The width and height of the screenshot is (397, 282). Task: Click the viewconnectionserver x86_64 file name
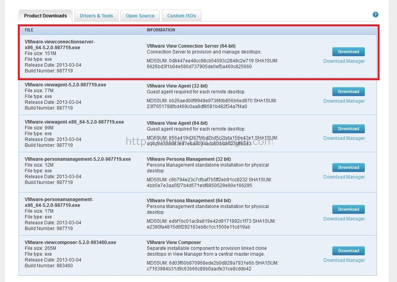coord(60,45)
